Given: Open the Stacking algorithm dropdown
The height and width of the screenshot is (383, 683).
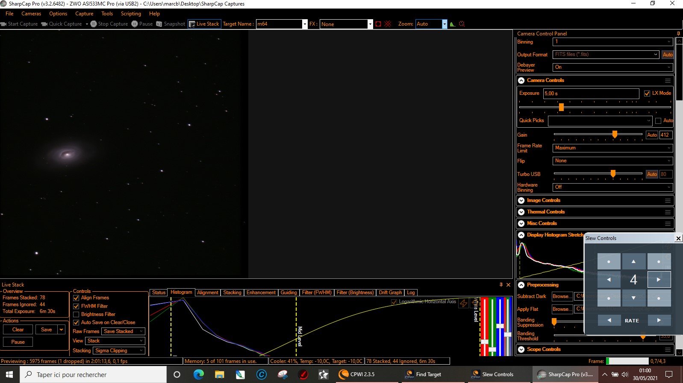Looking at the screenshot, I should click(119, 351).
